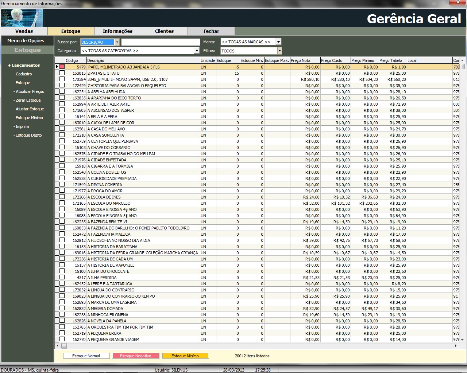Click the Estoque Negativo legend swatch

click(x=136, y=356)
